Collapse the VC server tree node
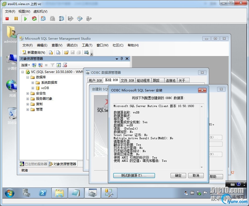Screen dimensions: 249x206 click(22, 72)
